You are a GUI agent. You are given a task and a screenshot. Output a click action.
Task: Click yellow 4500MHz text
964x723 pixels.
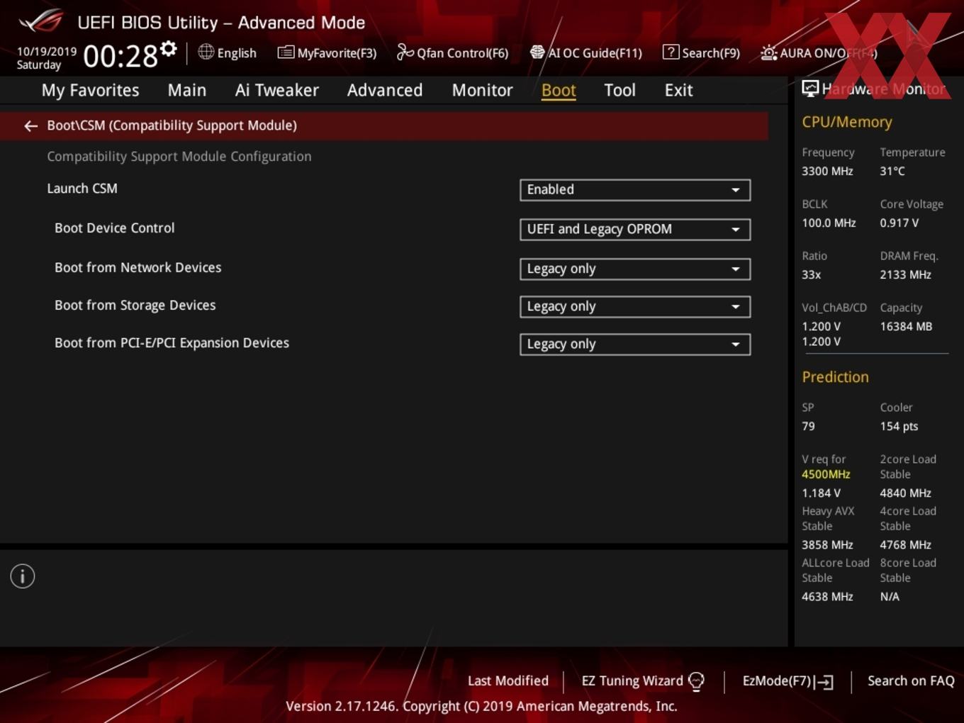[x=826, y=474]
